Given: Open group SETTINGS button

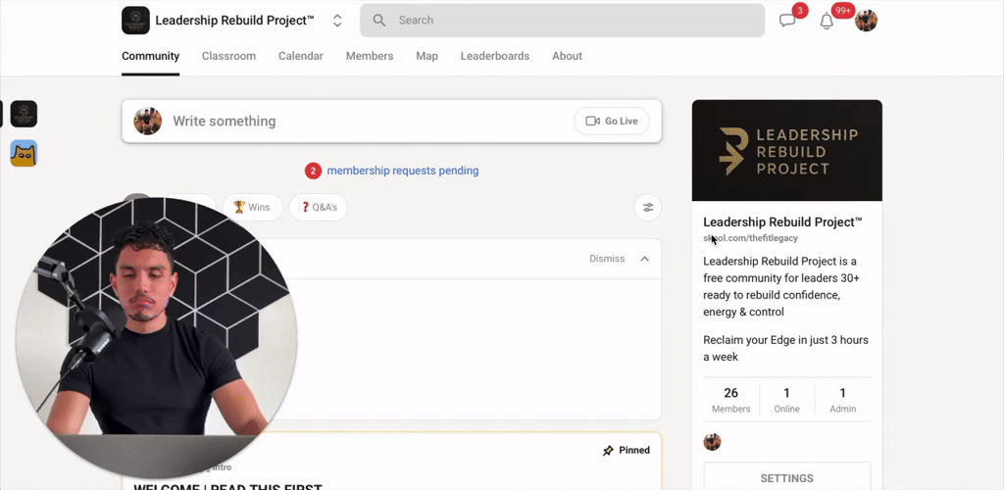Looking at the screenshot, I should pos(787,478).
